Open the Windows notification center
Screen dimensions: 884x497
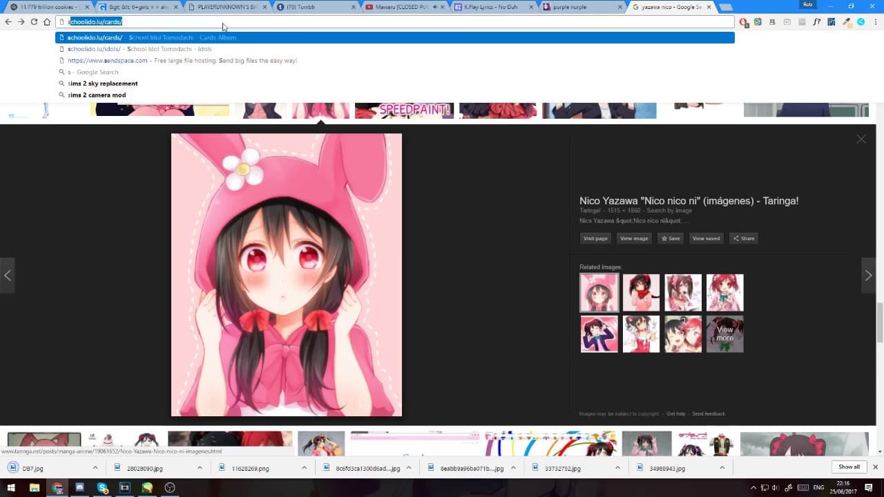click(869, 487)
